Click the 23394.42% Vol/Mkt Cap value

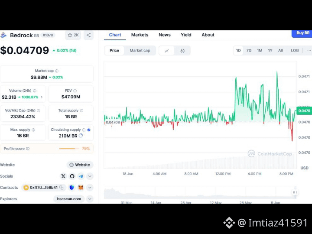coord(23,117)
